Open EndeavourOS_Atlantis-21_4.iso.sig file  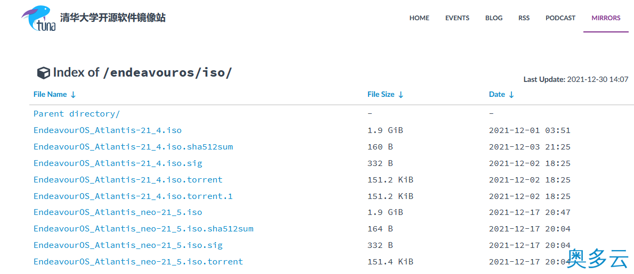pos(118,163)
